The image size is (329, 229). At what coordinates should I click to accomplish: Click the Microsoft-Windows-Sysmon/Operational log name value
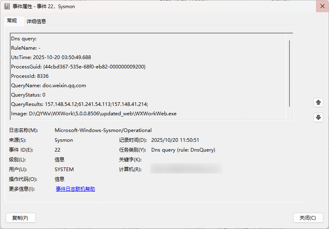pos(103,130)
